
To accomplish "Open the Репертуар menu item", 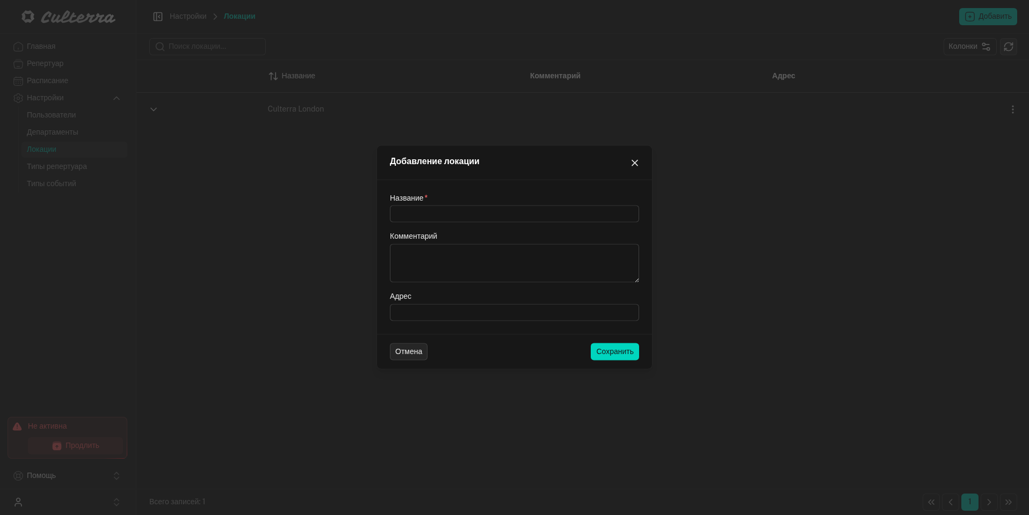I will click(x=45, y=63).
